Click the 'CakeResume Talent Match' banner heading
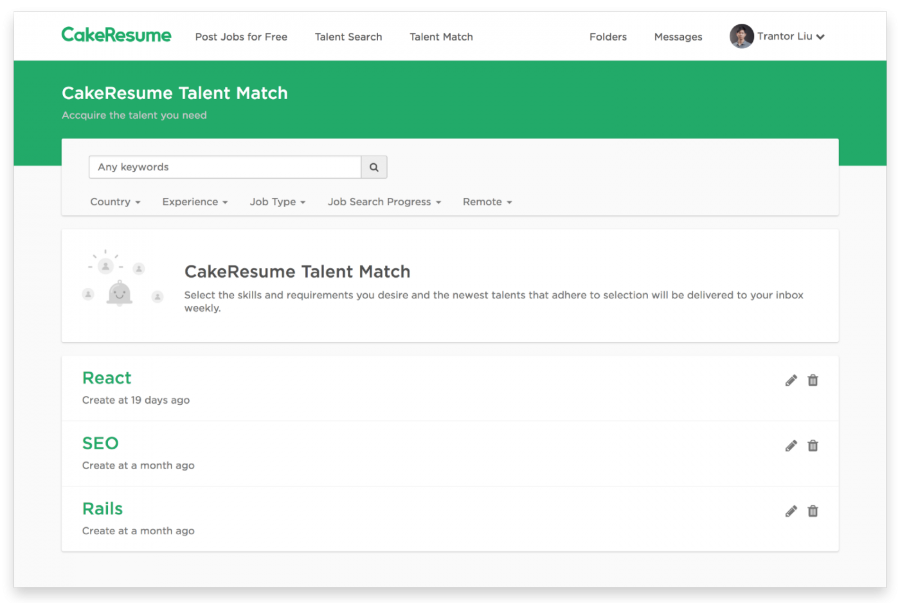The height and width of the screenshot is (603, 900). (x=175, y=94)
